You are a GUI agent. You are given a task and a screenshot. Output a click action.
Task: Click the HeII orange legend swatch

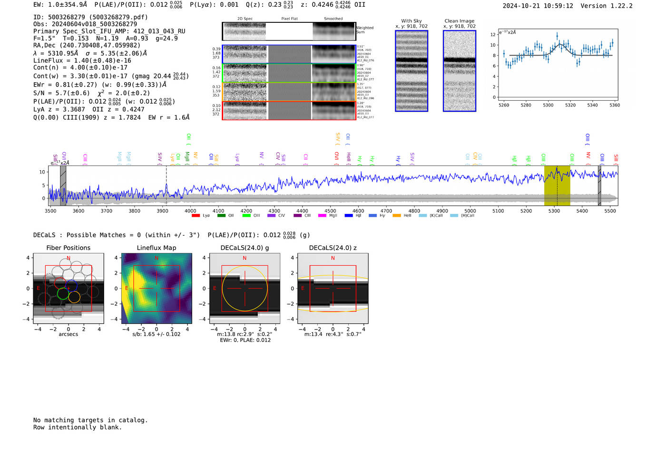(397, 216)
